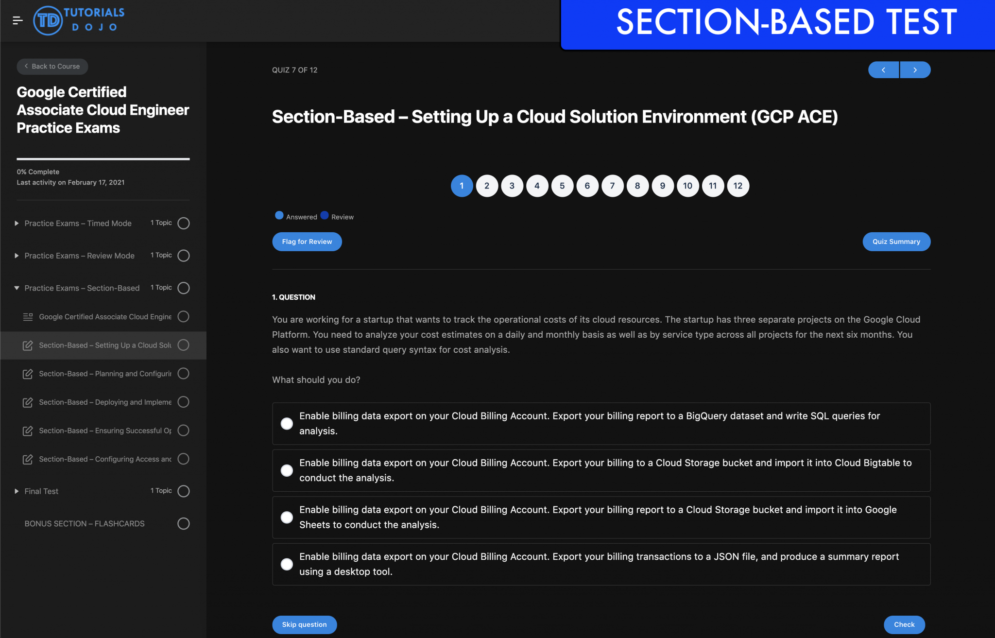Select radio button for JSON file desktop tool
995x638 pixels.
[287, 564]
